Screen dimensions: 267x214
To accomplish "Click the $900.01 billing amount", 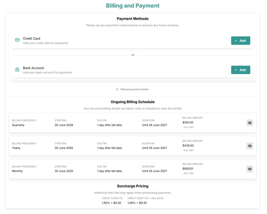I will [188, 169].
